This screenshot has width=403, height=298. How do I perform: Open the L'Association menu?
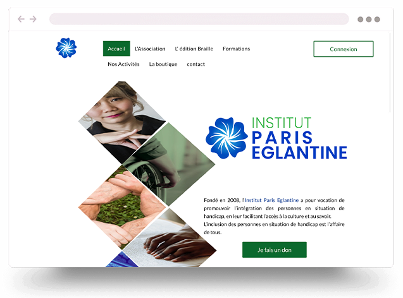[x=150, y=49]
